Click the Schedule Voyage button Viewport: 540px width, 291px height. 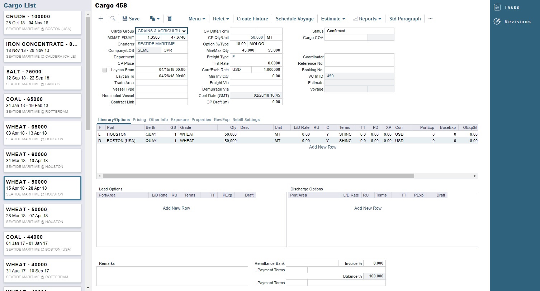[294, 19]
